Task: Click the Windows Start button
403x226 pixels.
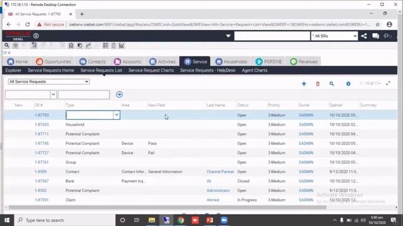Action: tap(7, 220)
